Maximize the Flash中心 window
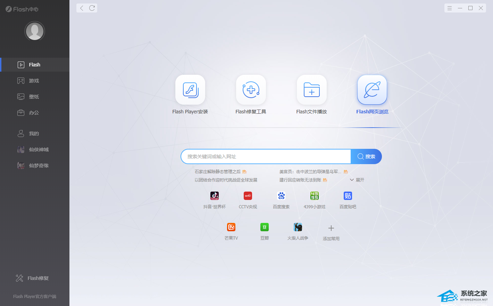The width and height of the screenshot is (493, 306). (470, 8)
